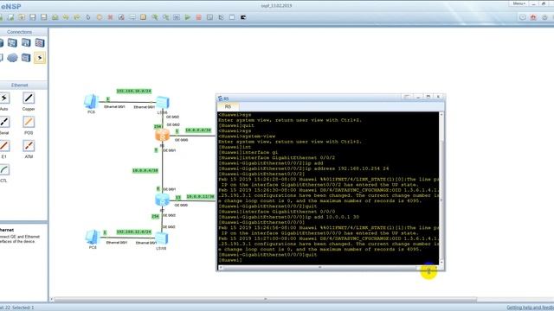The width and height of the screenshot is (554, 311).
Task: Click the 'ip address 192.168.10.254 24' line
Action: [303, 168]
